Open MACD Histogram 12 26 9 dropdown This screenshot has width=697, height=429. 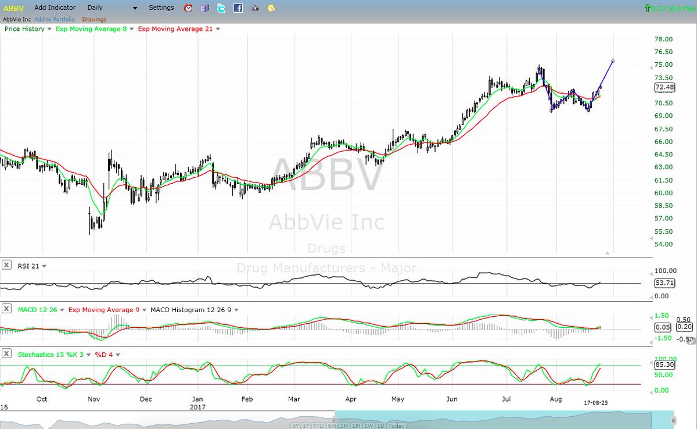tap(236, 310)
